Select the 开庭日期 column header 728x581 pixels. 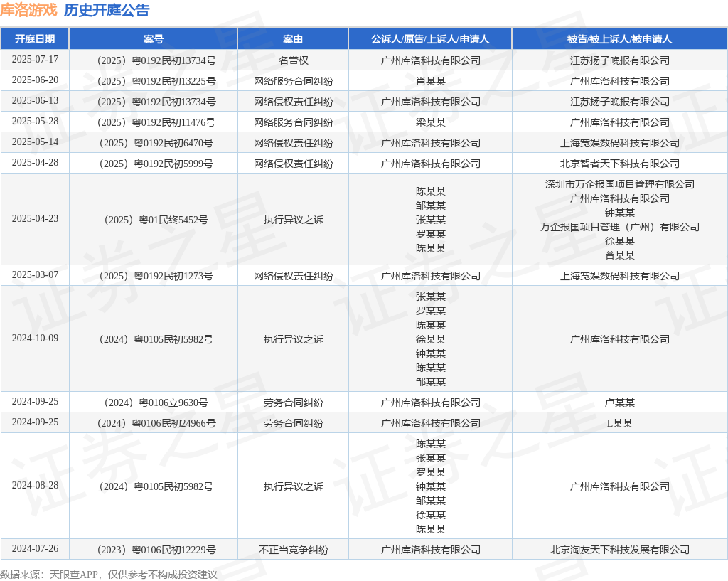35,39
